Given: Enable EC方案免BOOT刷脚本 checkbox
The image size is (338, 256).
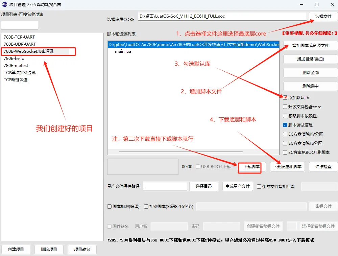Looking at the screenshot, I should click(x=285, y=153).
